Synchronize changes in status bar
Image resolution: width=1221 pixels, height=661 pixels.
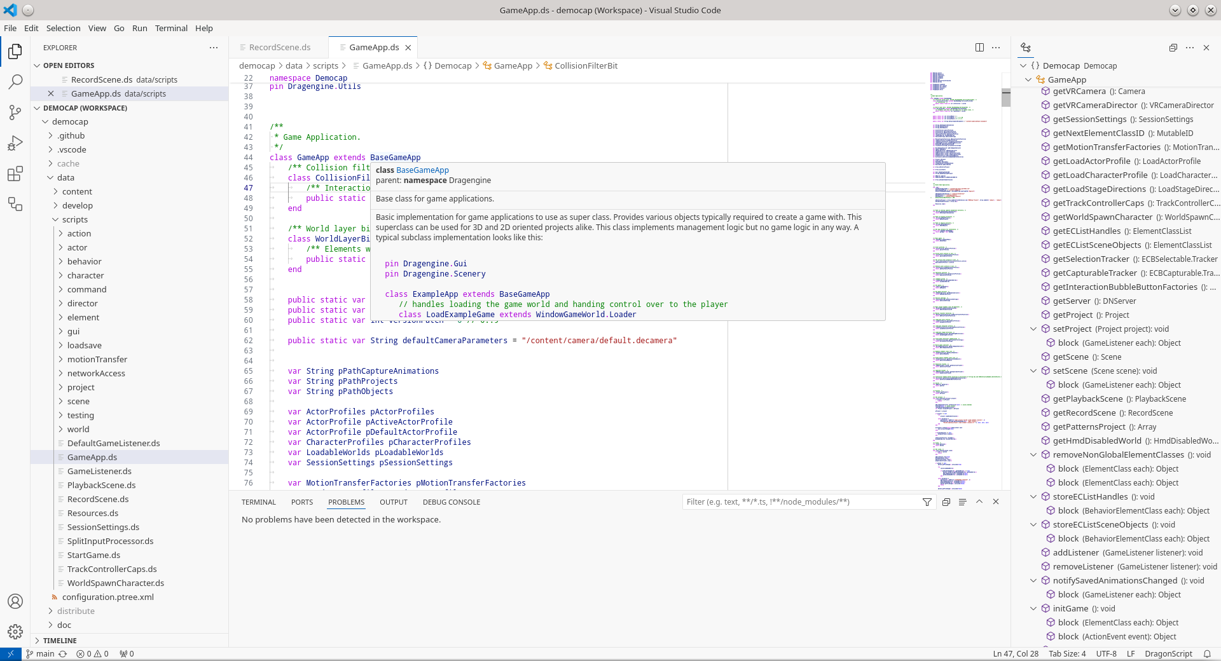(63, 654)
